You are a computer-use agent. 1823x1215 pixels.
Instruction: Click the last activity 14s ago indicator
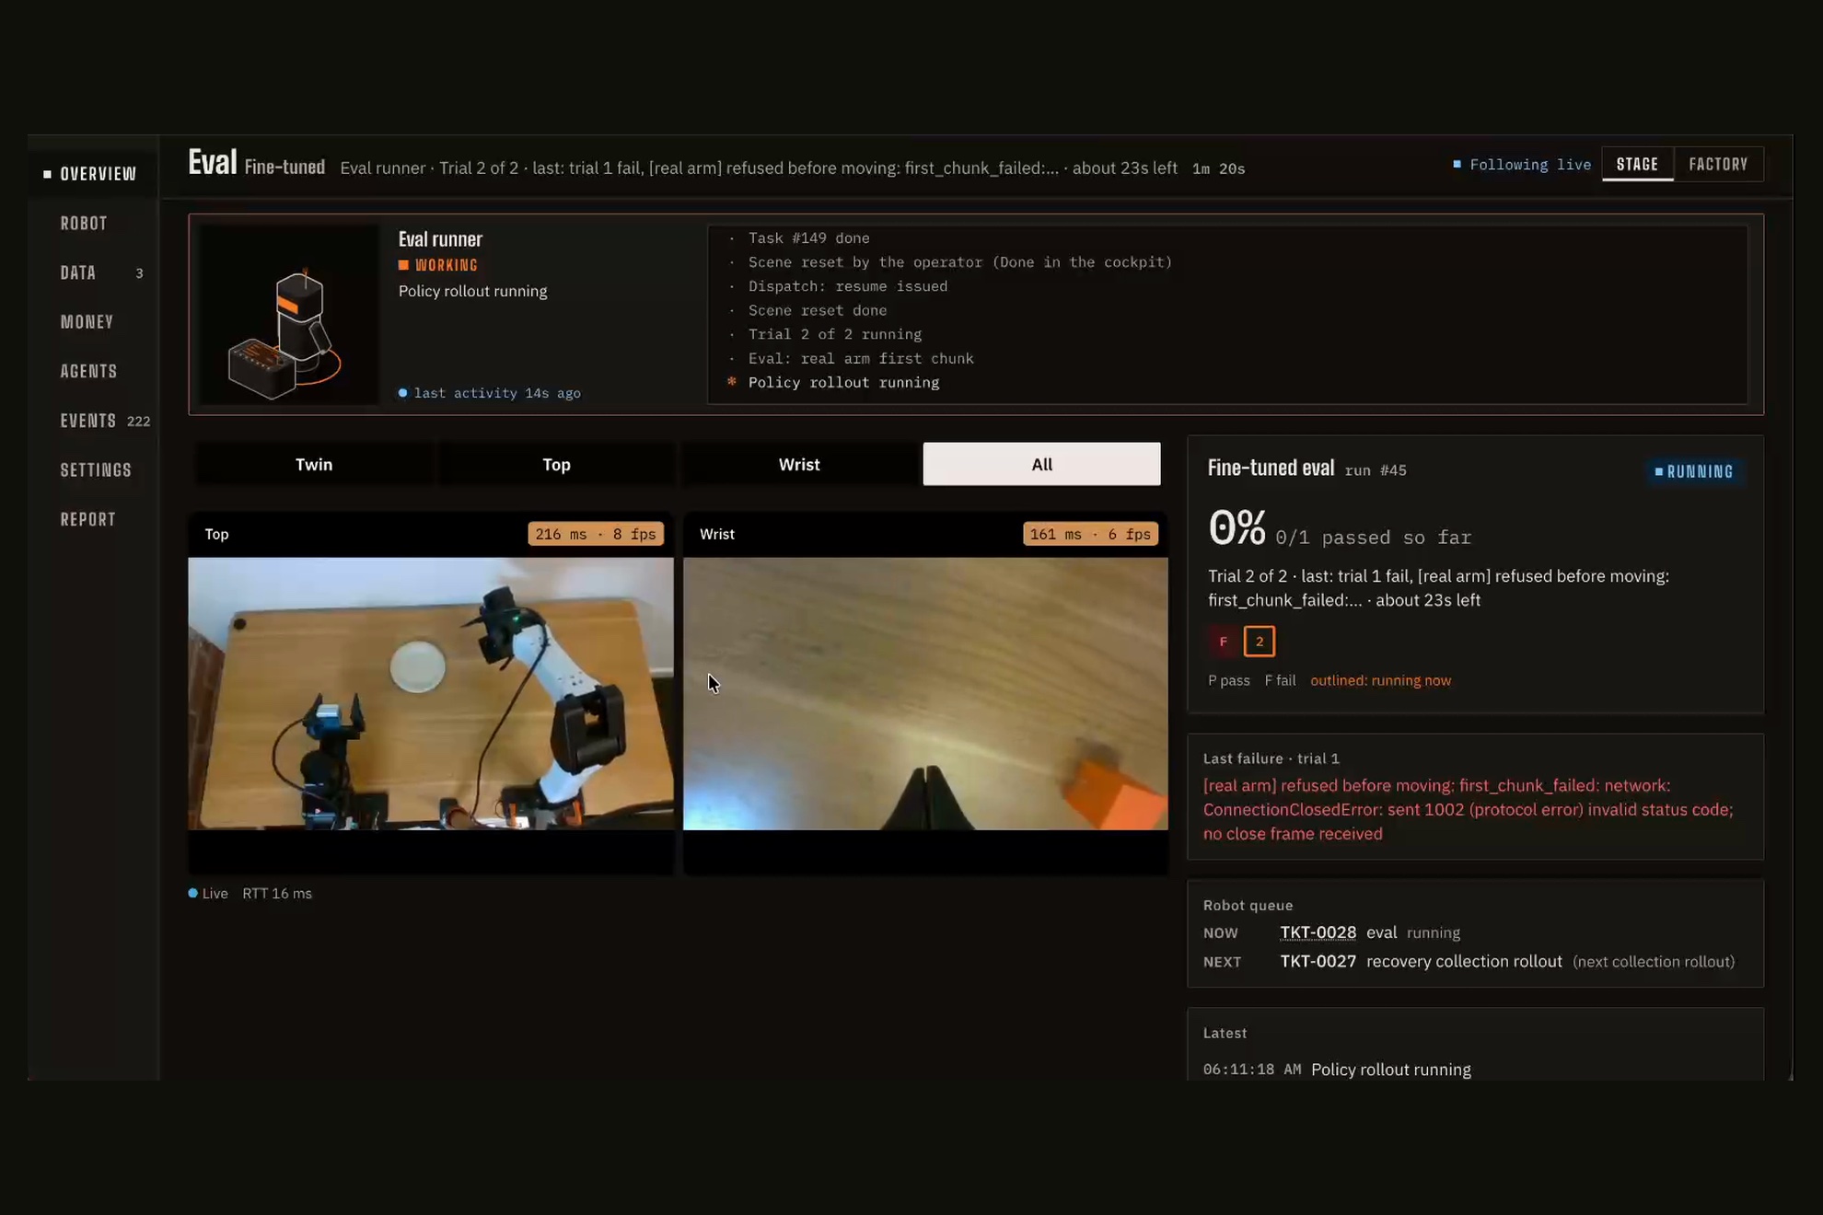(x=490, y=393)
